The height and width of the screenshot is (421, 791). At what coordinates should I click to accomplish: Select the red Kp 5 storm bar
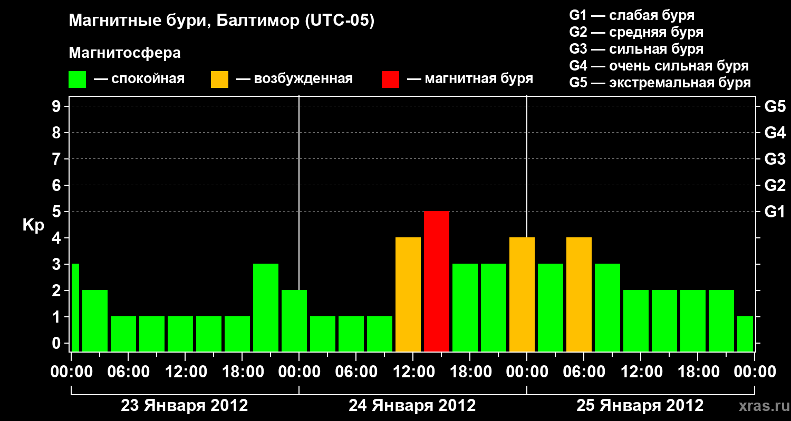pos(437,281)
